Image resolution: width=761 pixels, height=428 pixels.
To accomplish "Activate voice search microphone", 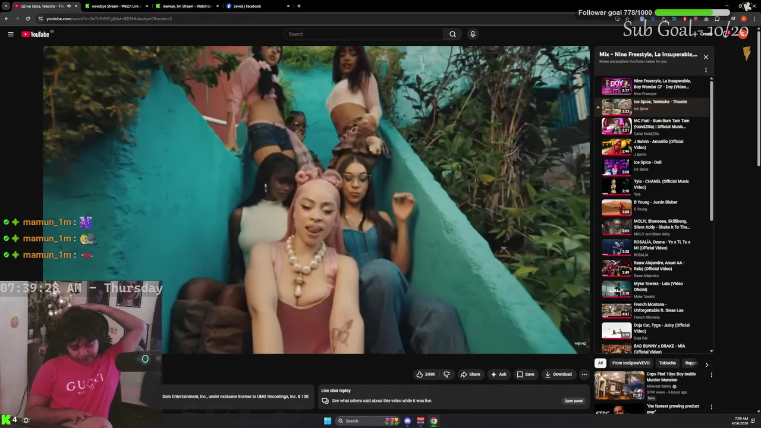I will (x=473, y=34).
